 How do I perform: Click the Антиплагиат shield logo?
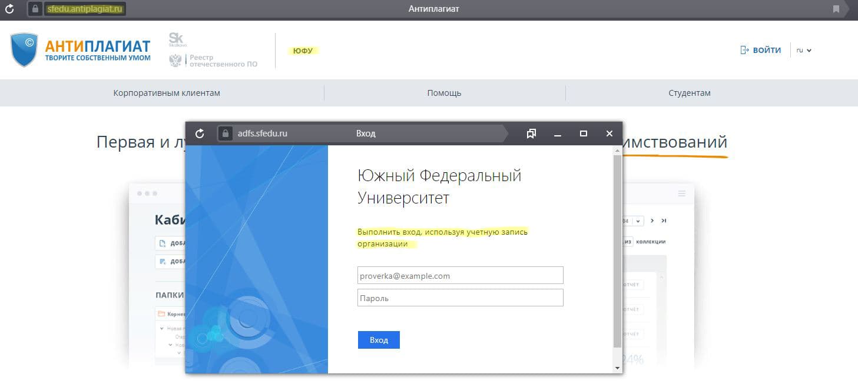[24, 50]
